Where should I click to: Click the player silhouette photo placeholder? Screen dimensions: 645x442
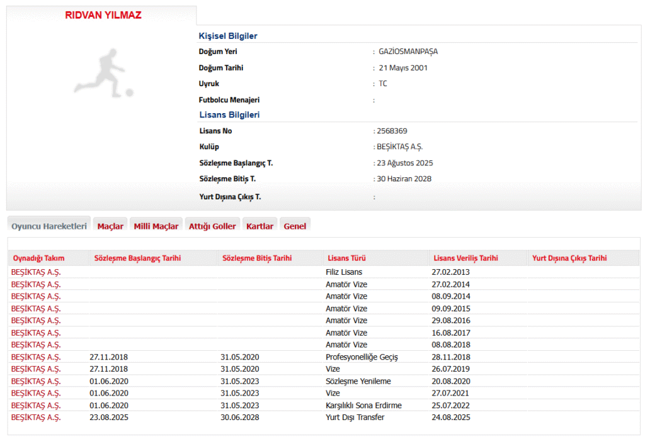[x=103, y=74]
